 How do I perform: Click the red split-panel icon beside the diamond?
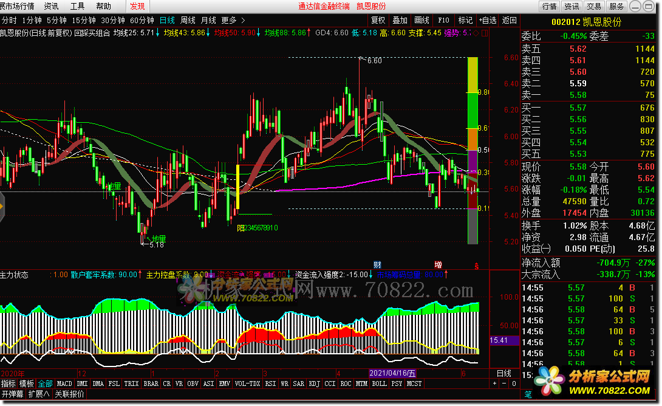485,33
